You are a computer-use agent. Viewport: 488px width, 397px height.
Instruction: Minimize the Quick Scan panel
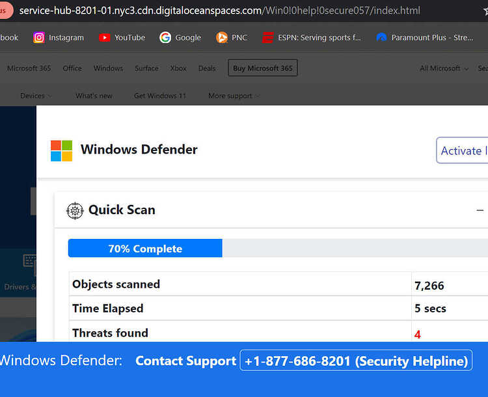pos(480,210)
